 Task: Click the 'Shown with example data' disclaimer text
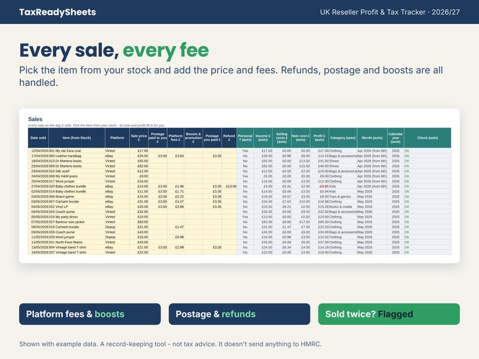170,344
